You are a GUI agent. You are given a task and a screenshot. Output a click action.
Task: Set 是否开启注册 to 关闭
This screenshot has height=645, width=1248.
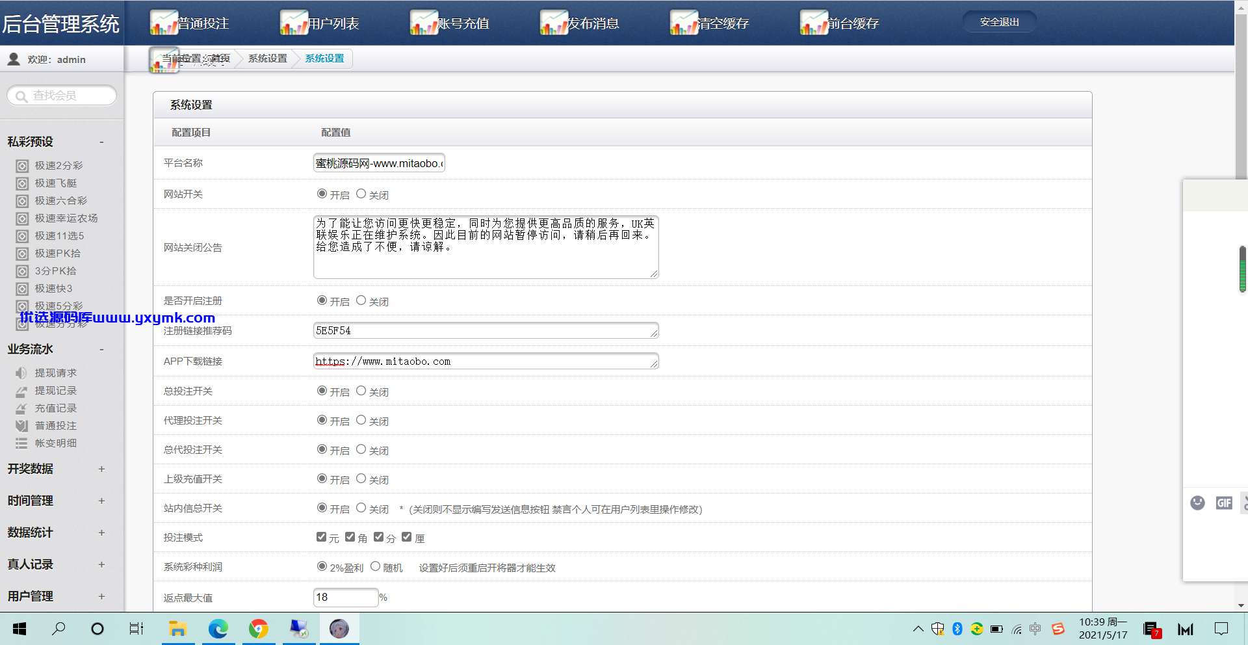tap(361, 300)
